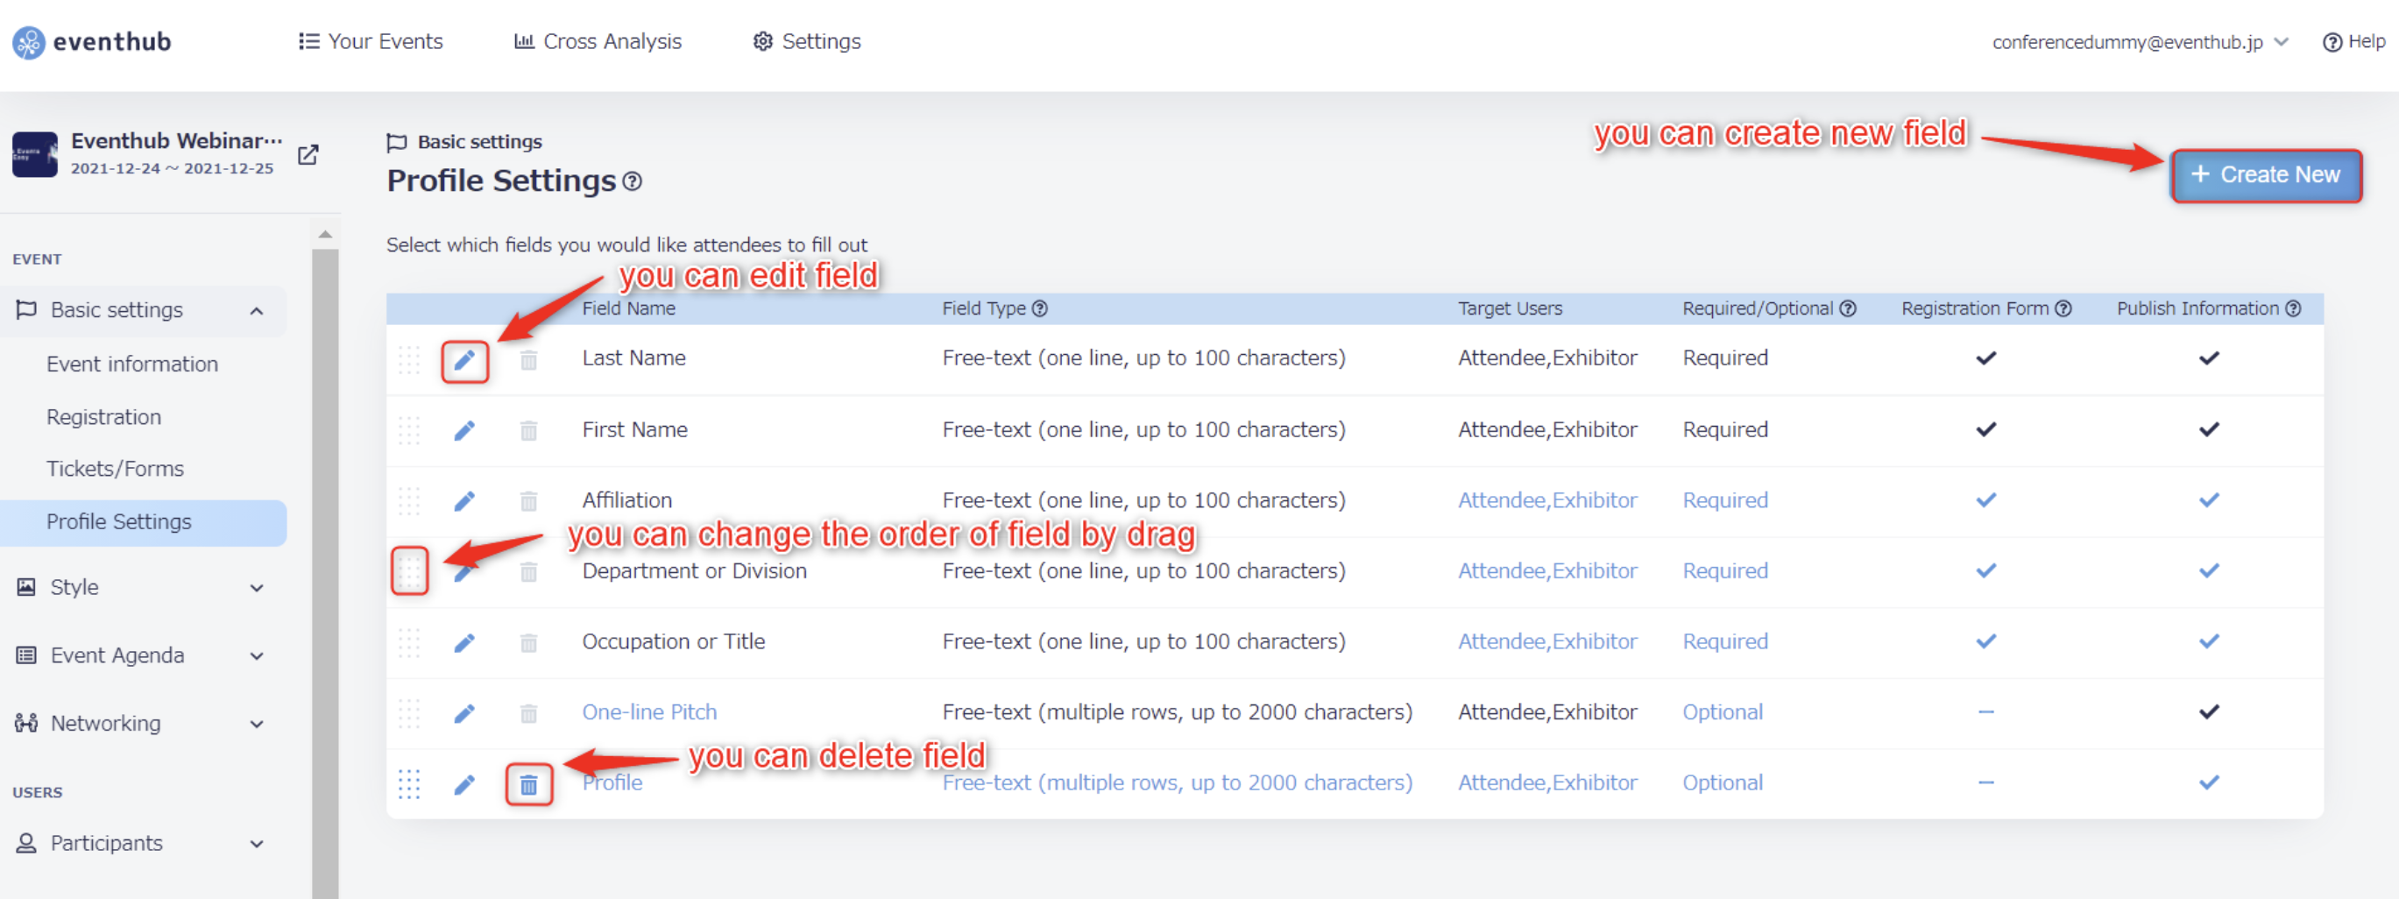The width and height of the screenshot is (2399, 899).
Task: Click Registration Form checkmark for Department or Division
Action: (1985, 571)
